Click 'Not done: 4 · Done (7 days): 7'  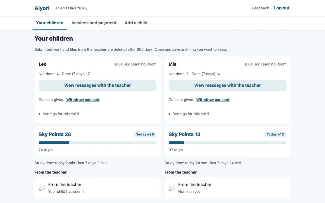coord(64,74)
